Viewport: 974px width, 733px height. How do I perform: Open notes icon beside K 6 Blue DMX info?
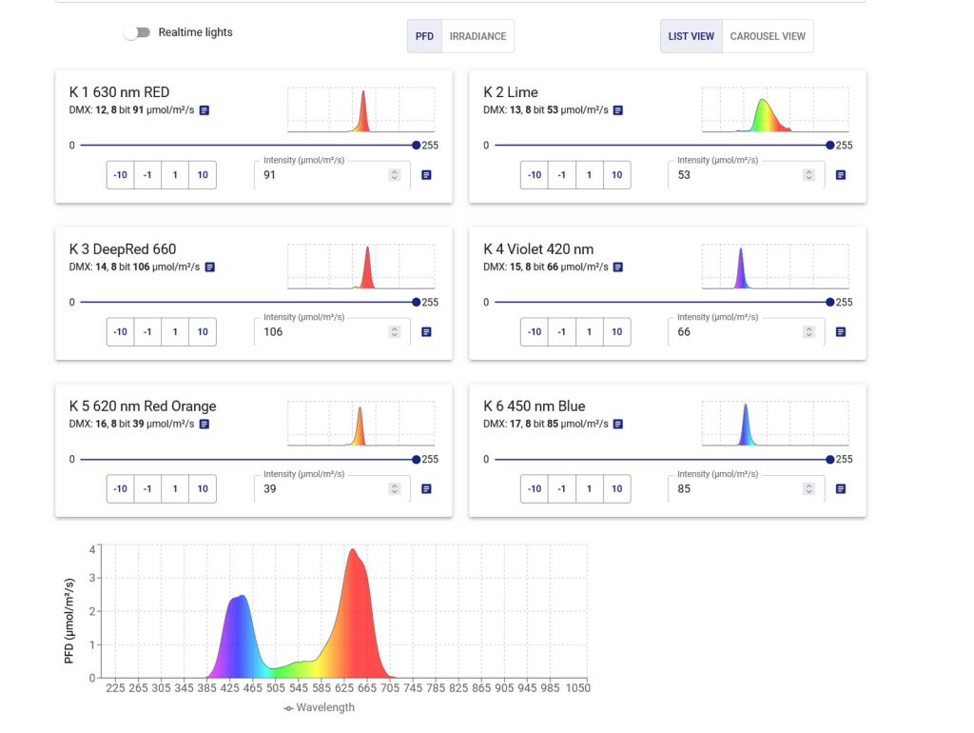click(618, 424)
